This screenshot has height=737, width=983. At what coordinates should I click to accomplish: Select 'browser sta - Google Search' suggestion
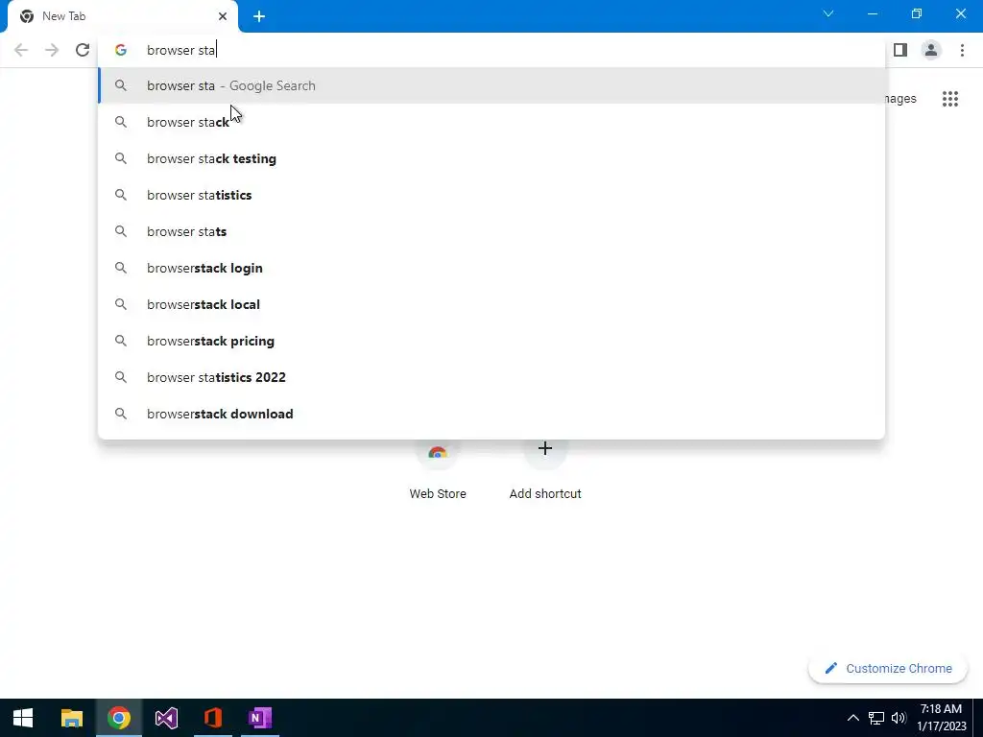492,85
